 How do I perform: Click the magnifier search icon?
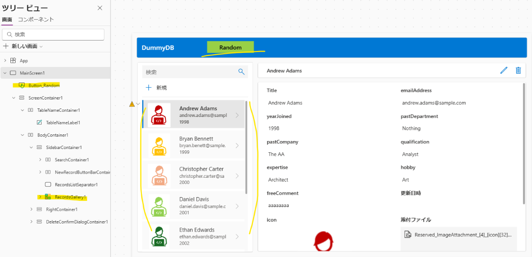(x=241, y=72)
